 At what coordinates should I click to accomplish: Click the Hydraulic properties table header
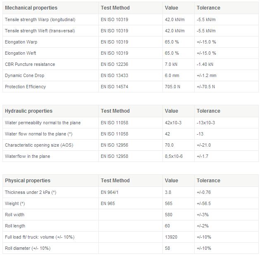point(29,111)
